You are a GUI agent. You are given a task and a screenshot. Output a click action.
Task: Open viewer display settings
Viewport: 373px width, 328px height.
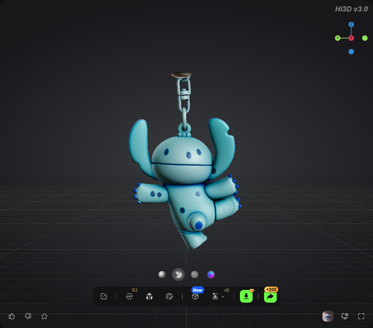(345, 316)
